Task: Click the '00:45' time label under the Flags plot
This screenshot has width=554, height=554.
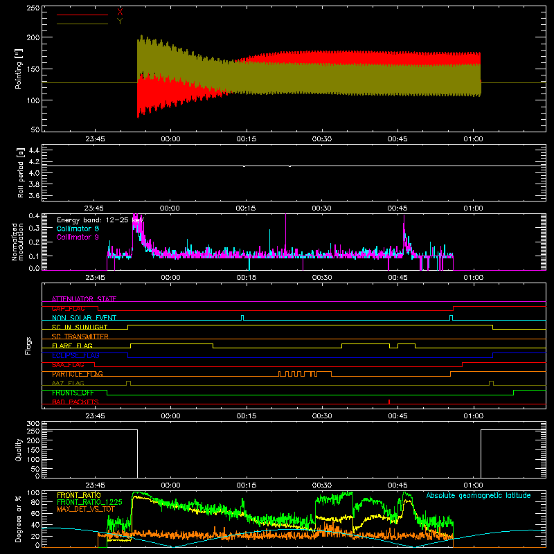Action: [397, 416]
